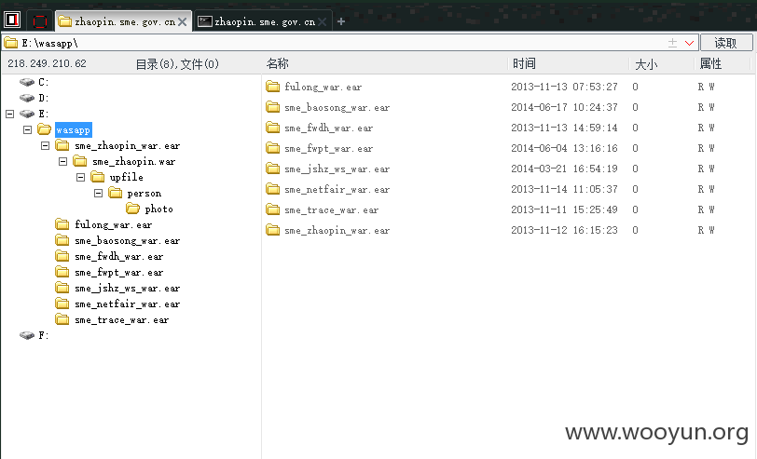
Task: Click the wasapp folder icon in tree
Action: coord(45,129)
